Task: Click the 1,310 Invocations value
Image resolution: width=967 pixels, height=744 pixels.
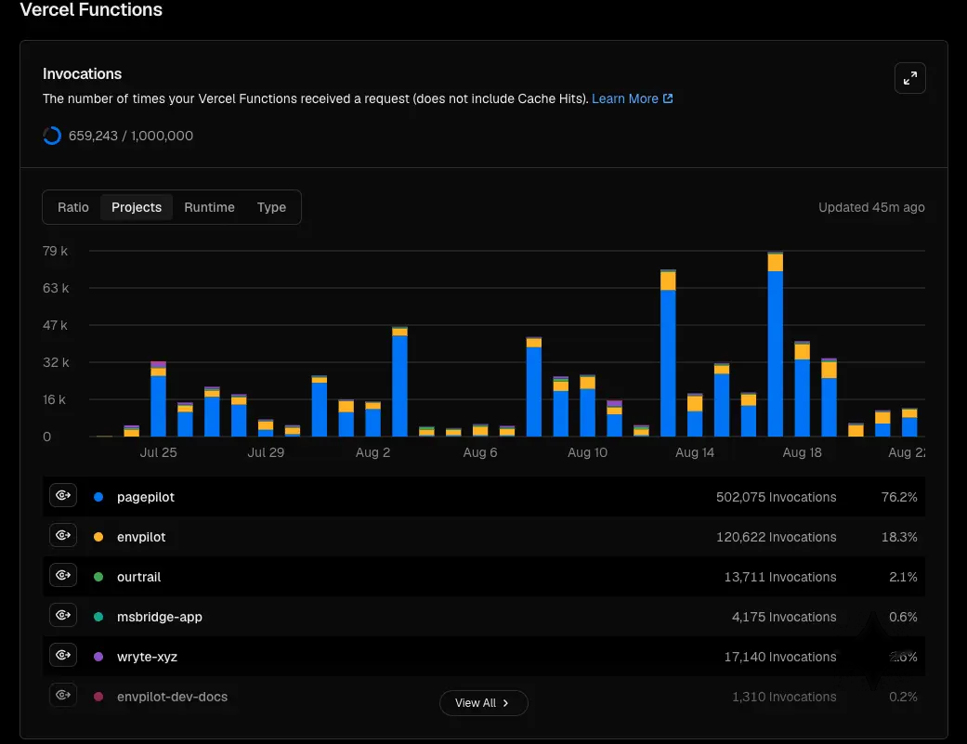Action: tap(784, 697)
